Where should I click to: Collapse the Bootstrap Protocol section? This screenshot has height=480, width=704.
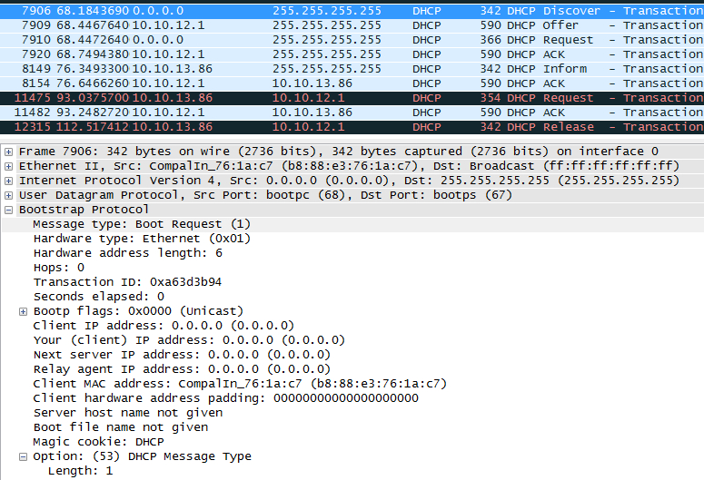point(9,210)
